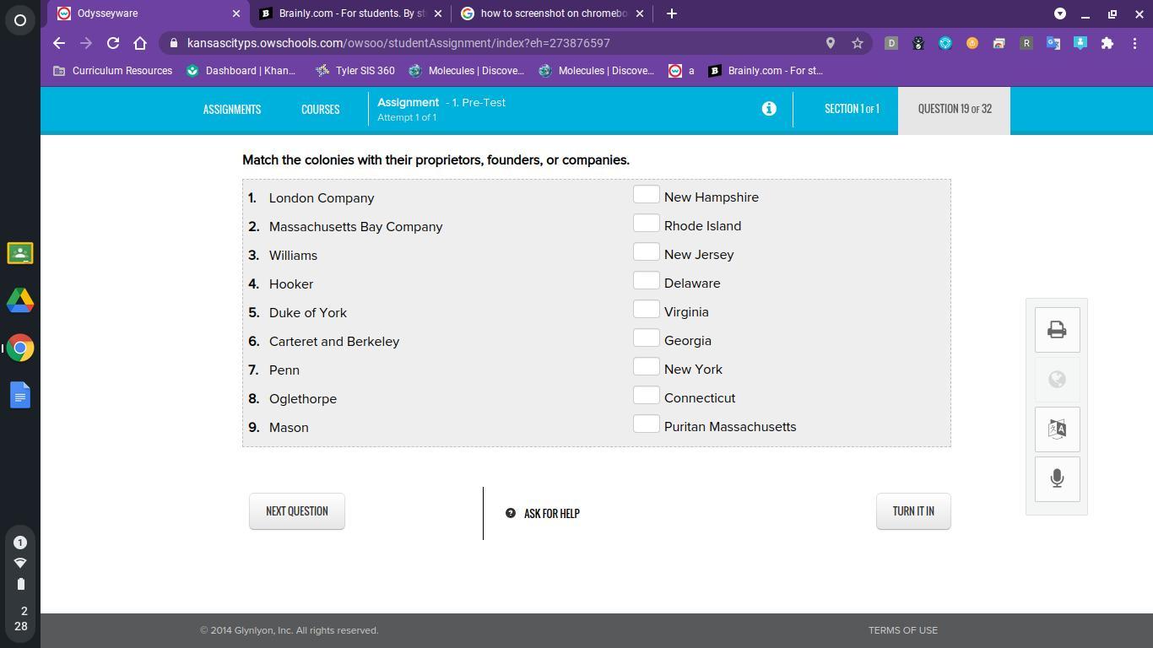Open Dashboard Khan bookmark
This screenshot has height=648, width=1153.
(x=241, y=71)
